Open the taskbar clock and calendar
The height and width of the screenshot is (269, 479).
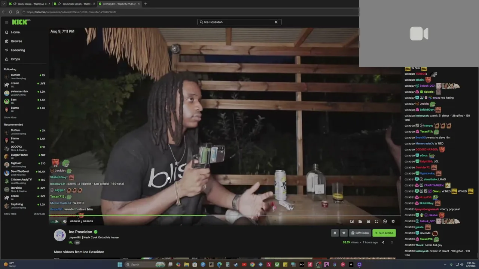[471, 265]
